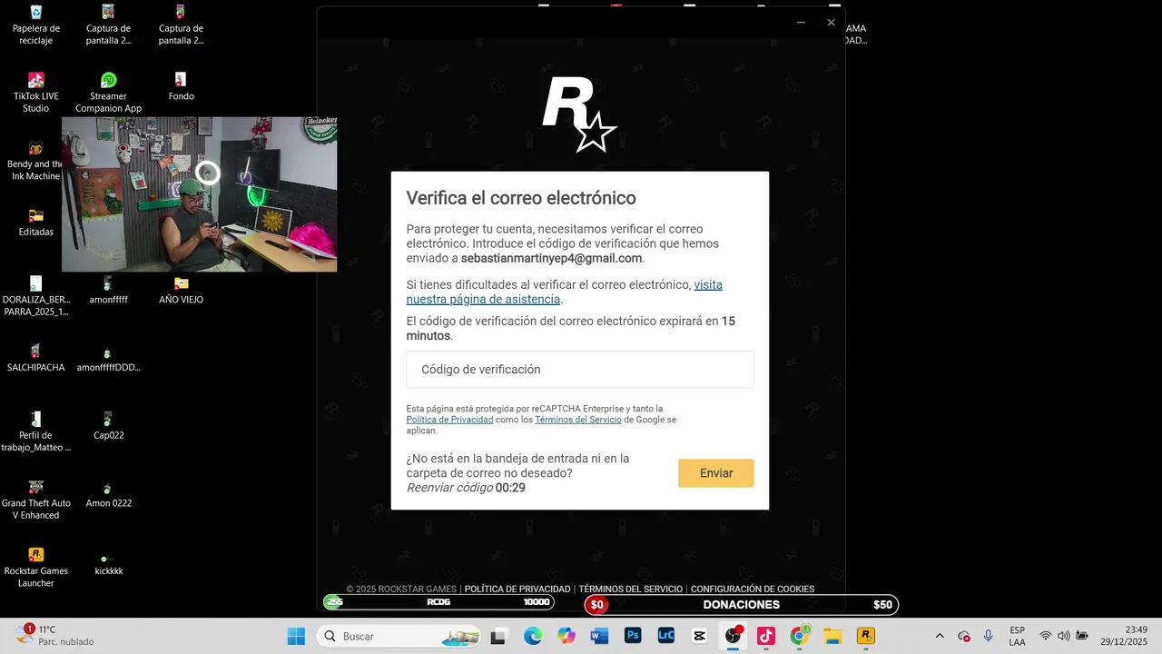
Task: Open the ESP LAA input language selector
Action: tap(1017, 636)
